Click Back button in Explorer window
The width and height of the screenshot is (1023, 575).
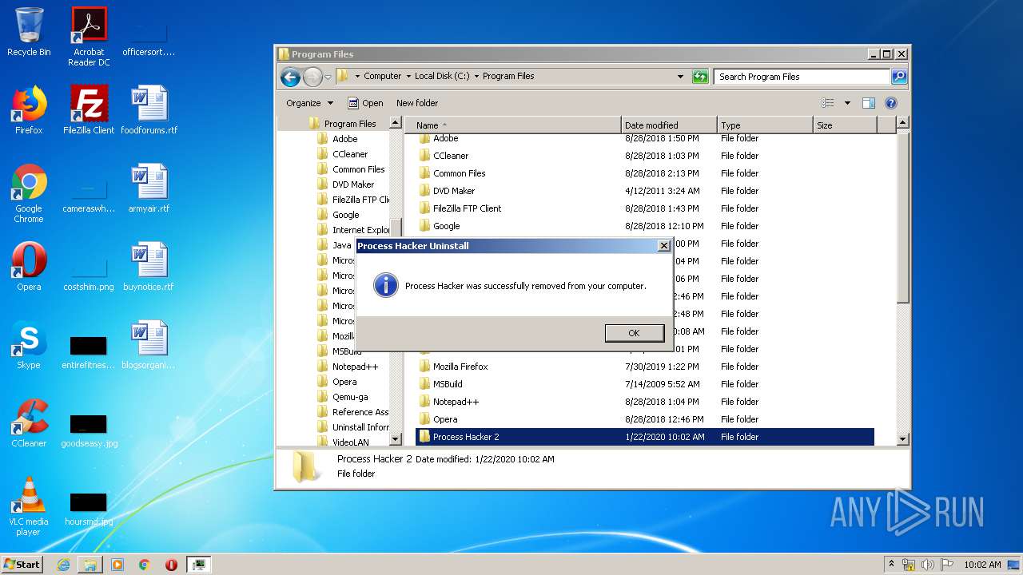(x=290, y=77)
